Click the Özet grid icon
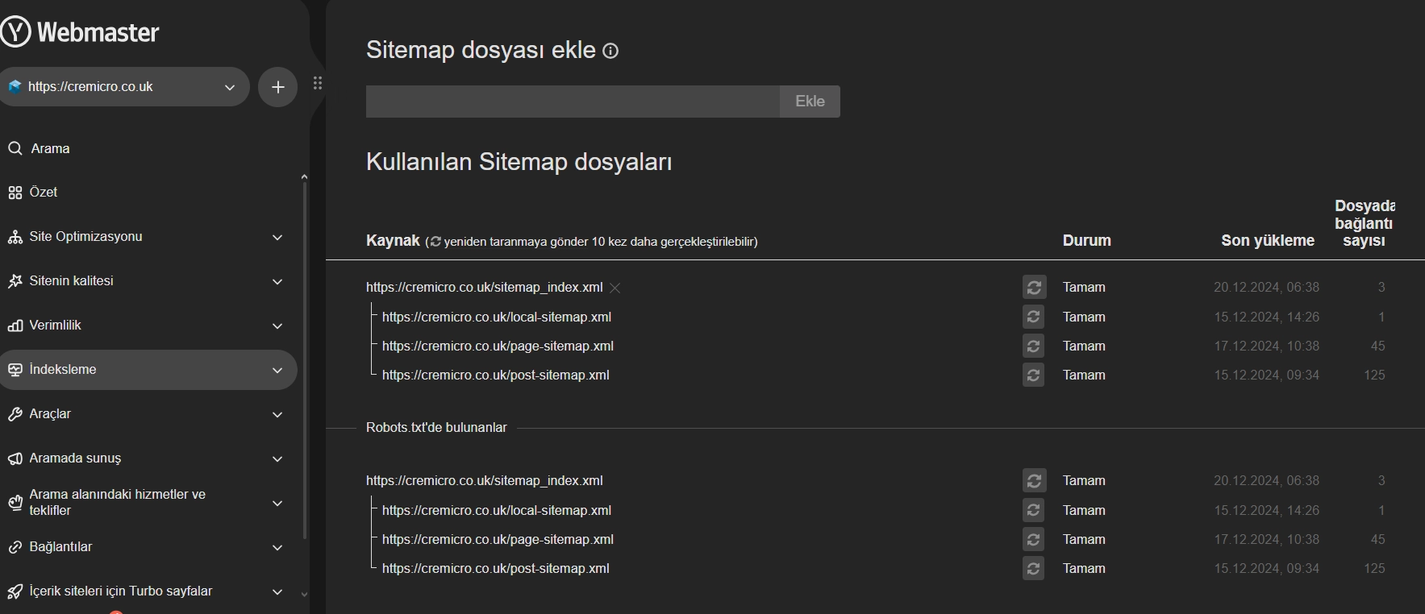The height and width of the screenshot is (614, 1425). tap(15, 193)
